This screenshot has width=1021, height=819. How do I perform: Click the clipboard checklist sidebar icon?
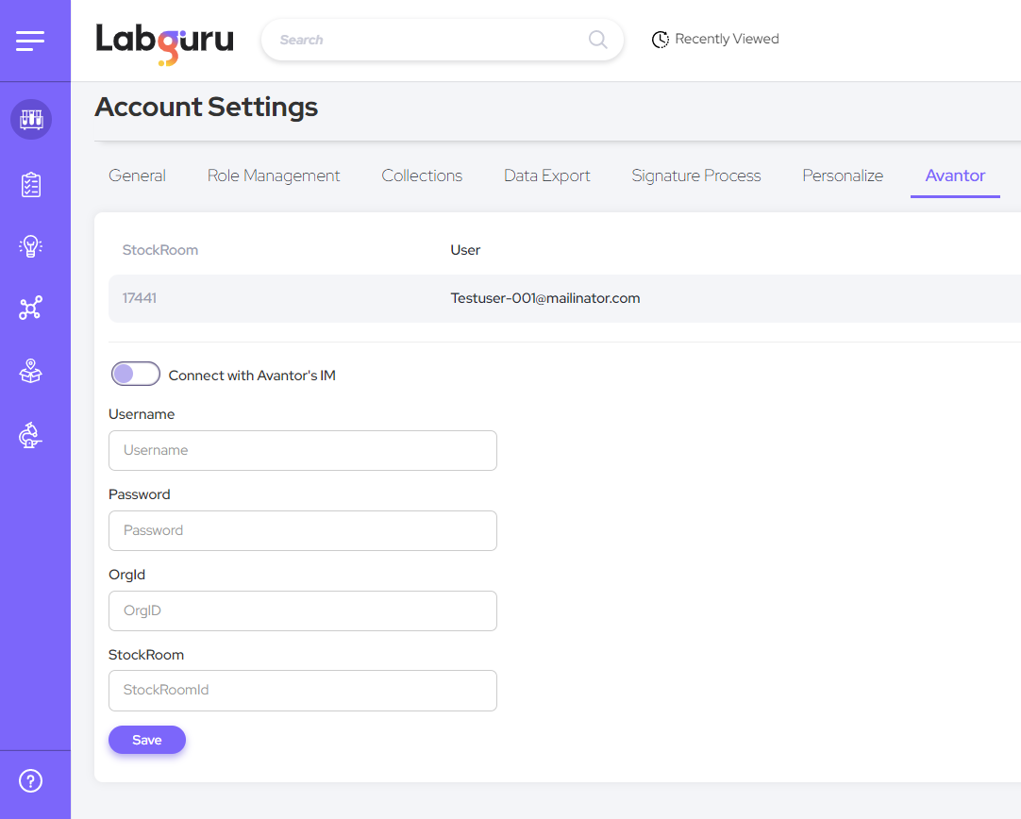pos(30,185)
